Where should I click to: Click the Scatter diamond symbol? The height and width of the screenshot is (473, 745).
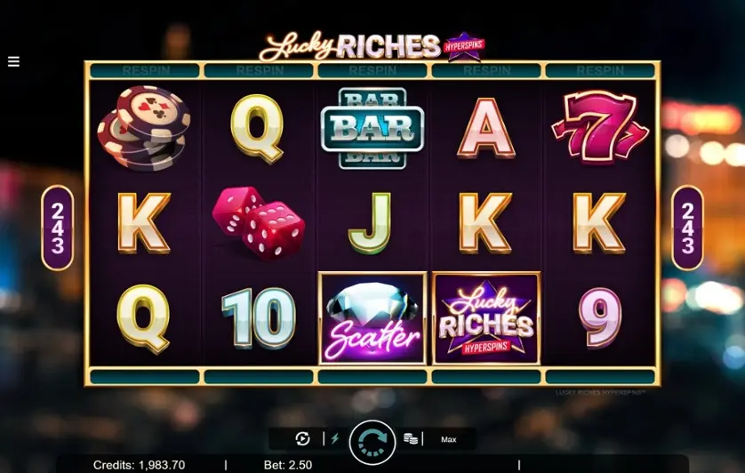(372, 318)
